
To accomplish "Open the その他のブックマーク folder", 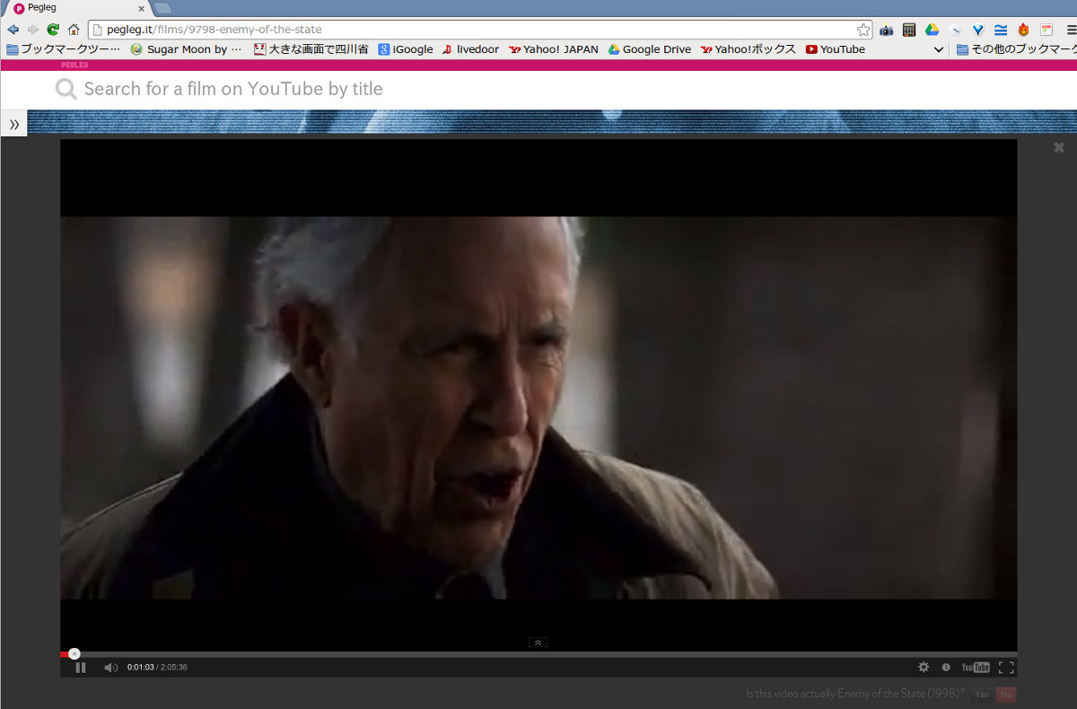I will (1016, 49).
